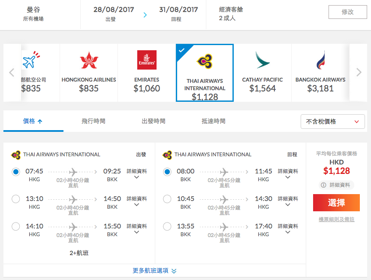371x280 pixels.
Task: Select the 08:00 BKK return flight
Action: (x=167, y=171)
